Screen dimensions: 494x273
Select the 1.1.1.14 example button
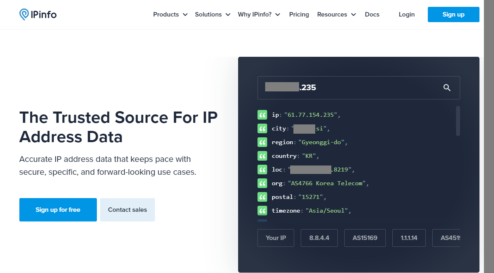coord(409,238)
